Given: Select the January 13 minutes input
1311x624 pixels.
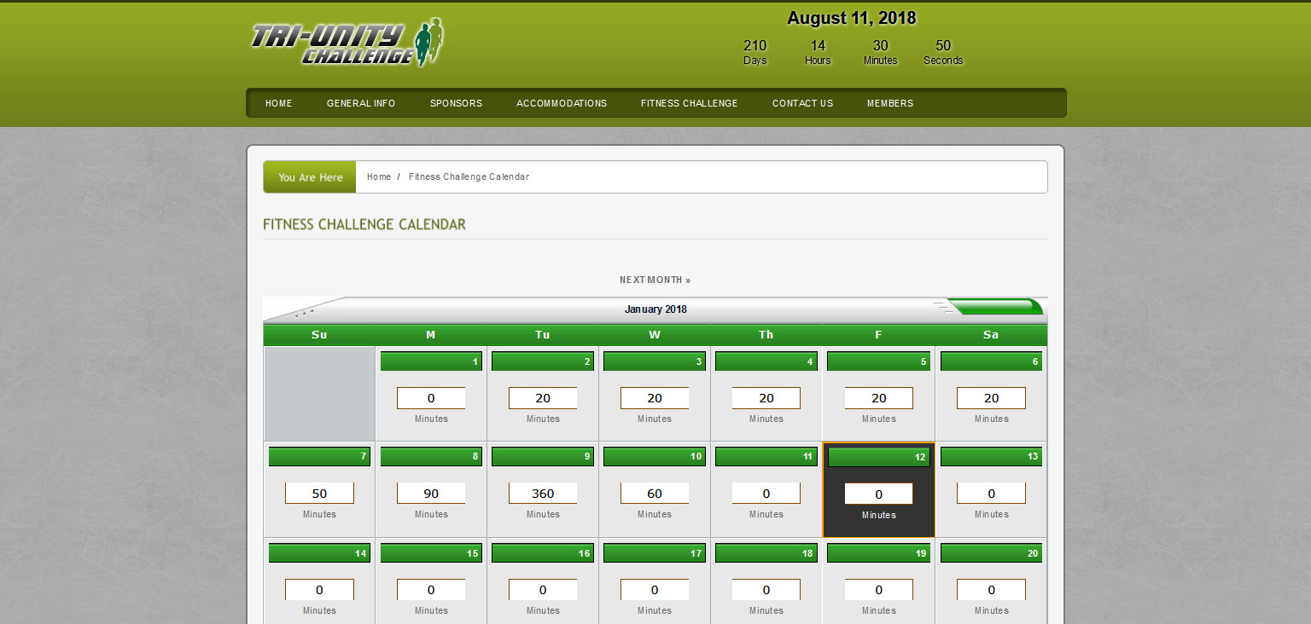Looking at the screenshot, I should click(x=991, y=494).
